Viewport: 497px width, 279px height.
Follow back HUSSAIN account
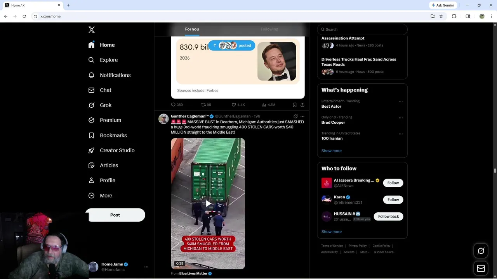388,216
